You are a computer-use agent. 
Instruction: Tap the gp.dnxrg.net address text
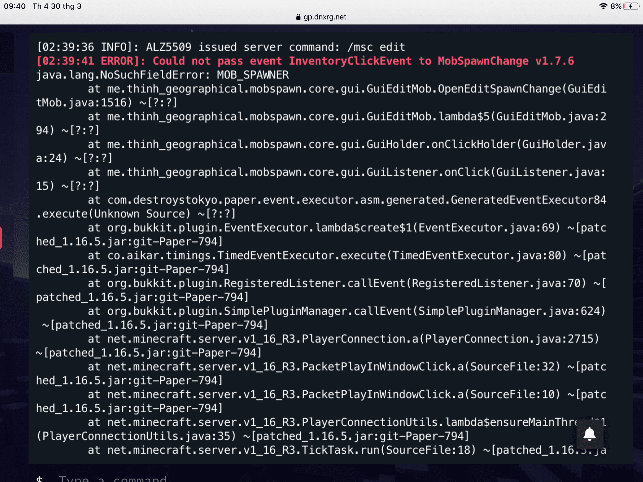(x=325, y=17)
